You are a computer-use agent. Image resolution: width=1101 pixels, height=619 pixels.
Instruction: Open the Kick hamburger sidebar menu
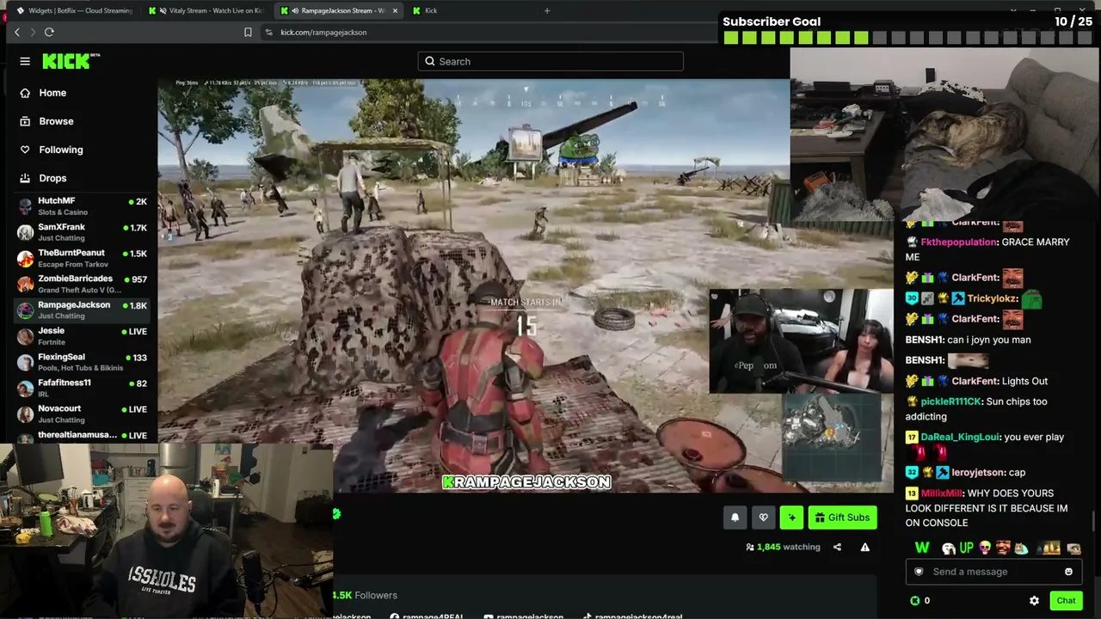pos(25,61)
